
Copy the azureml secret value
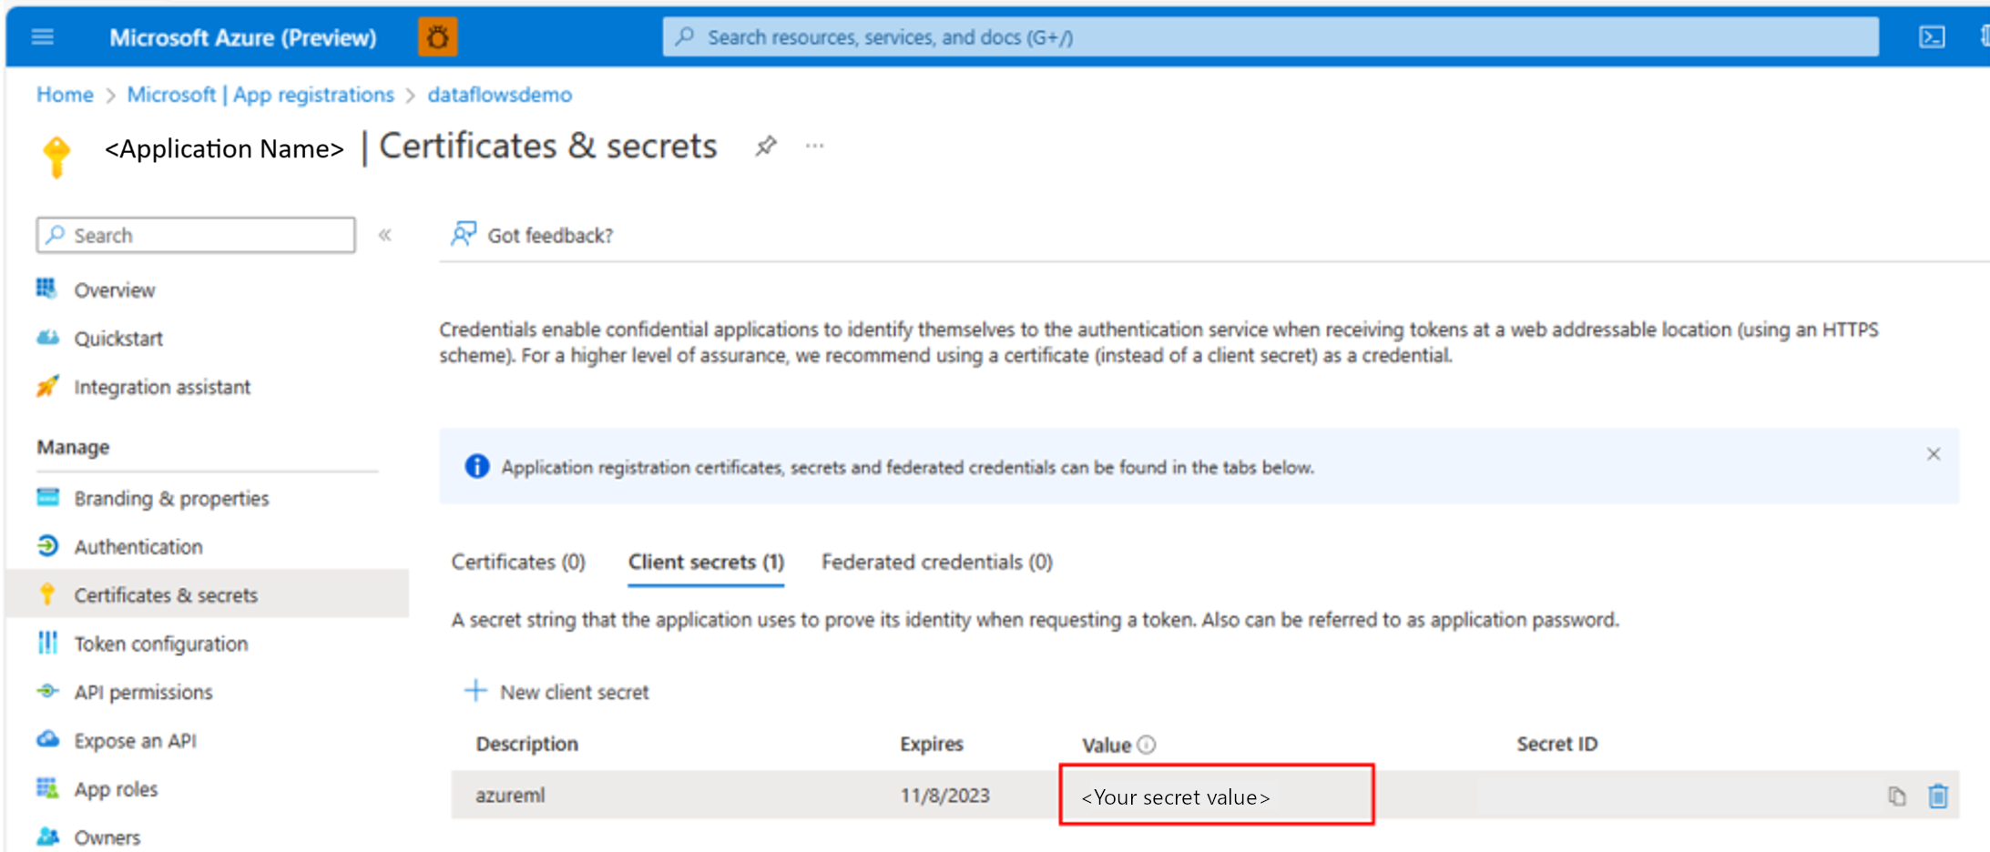coord(1897,796)
